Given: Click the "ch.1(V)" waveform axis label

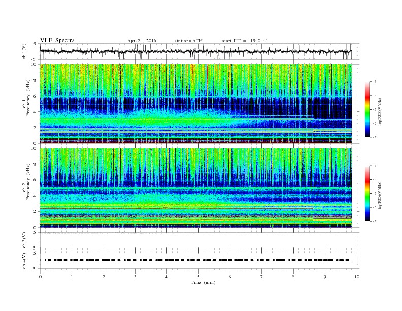Looking at the screenshot, I should pyautogui.click(x=24, y=51).
